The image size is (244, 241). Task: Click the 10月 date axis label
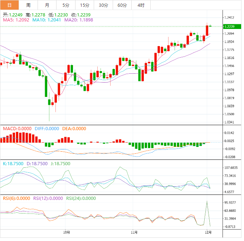tap(65, 232)
